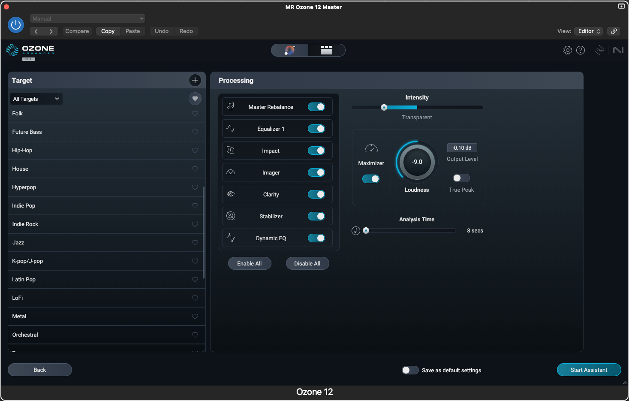Disable the Dynamic EQ toggle
Image resolution: width=629 pixels, height=401 pixels.
(x=316, y=238)
